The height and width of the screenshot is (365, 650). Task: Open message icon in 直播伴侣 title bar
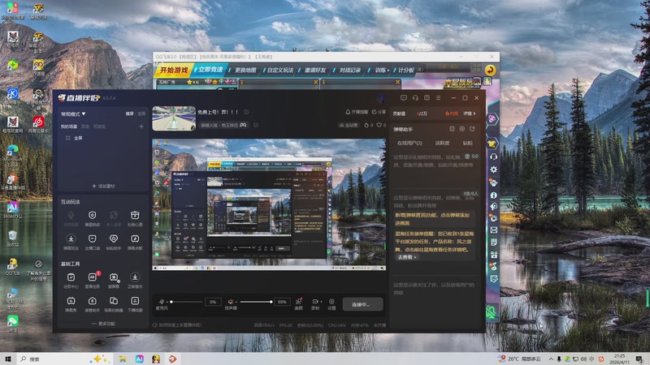point(404,97)
